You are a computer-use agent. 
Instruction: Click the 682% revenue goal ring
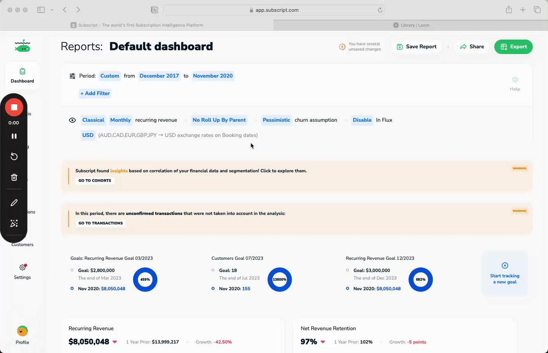tap(420, 279)
